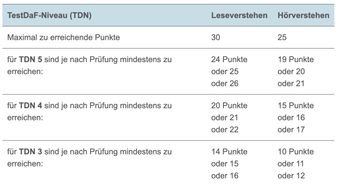Click '20 Punkte' in the Leseverstehen column
Screen dimensions: 338x190
(x=229, y=106)
